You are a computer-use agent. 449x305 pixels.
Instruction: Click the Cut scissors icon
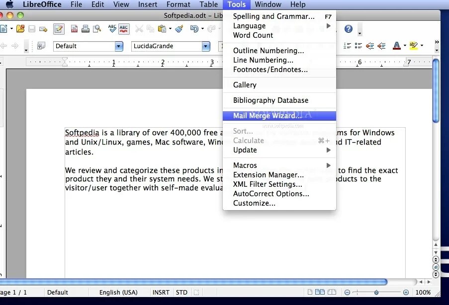pyautogui.click(x=139, y=29)
